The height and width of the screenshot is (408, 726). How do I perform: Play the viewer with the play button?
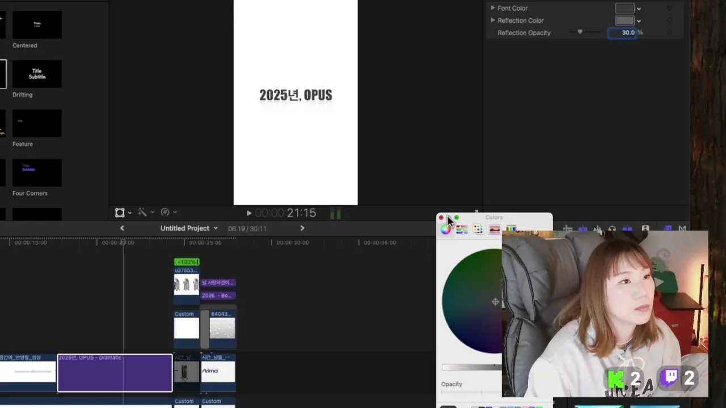(248, 213)
